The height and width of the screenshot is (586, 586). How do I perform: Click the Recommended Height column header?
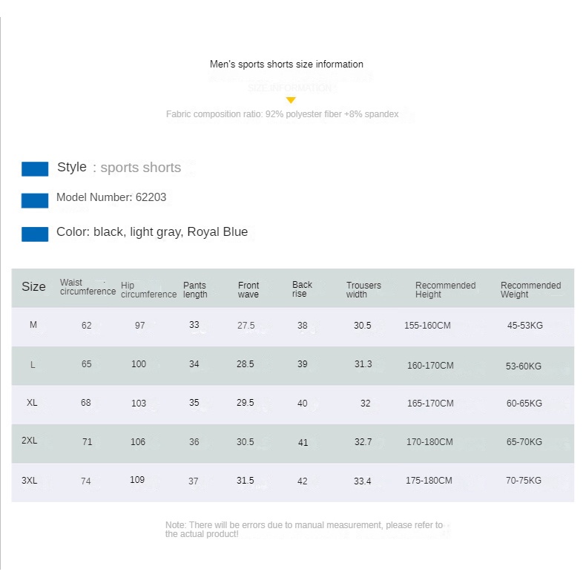point(445,290)
